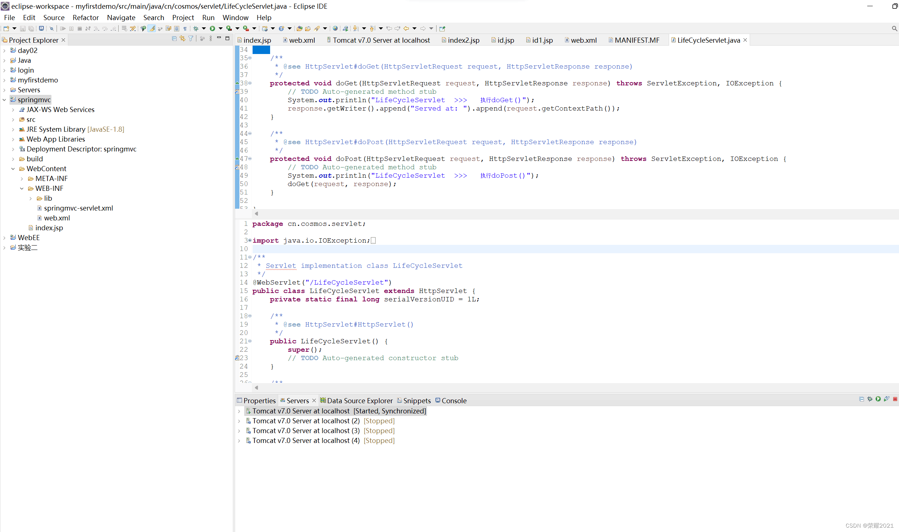This screenshot has height=532, width=899.
Task: Click the Next Annotation toolbar icon
Action: (355, 28)
